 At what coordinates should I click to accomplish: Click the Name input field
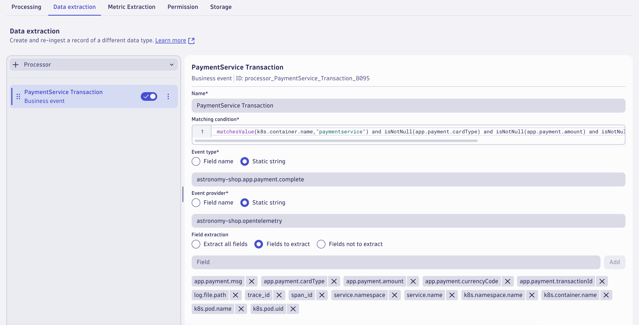pyautogui.click(x=408, y=106)
